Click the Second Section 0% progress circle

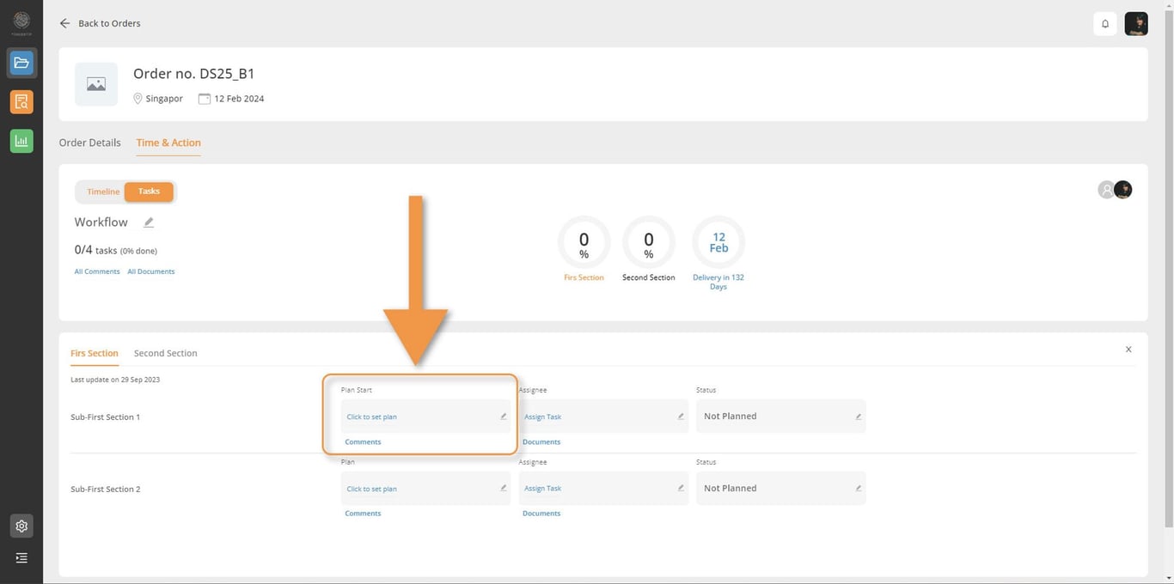(x=649, y=242)
